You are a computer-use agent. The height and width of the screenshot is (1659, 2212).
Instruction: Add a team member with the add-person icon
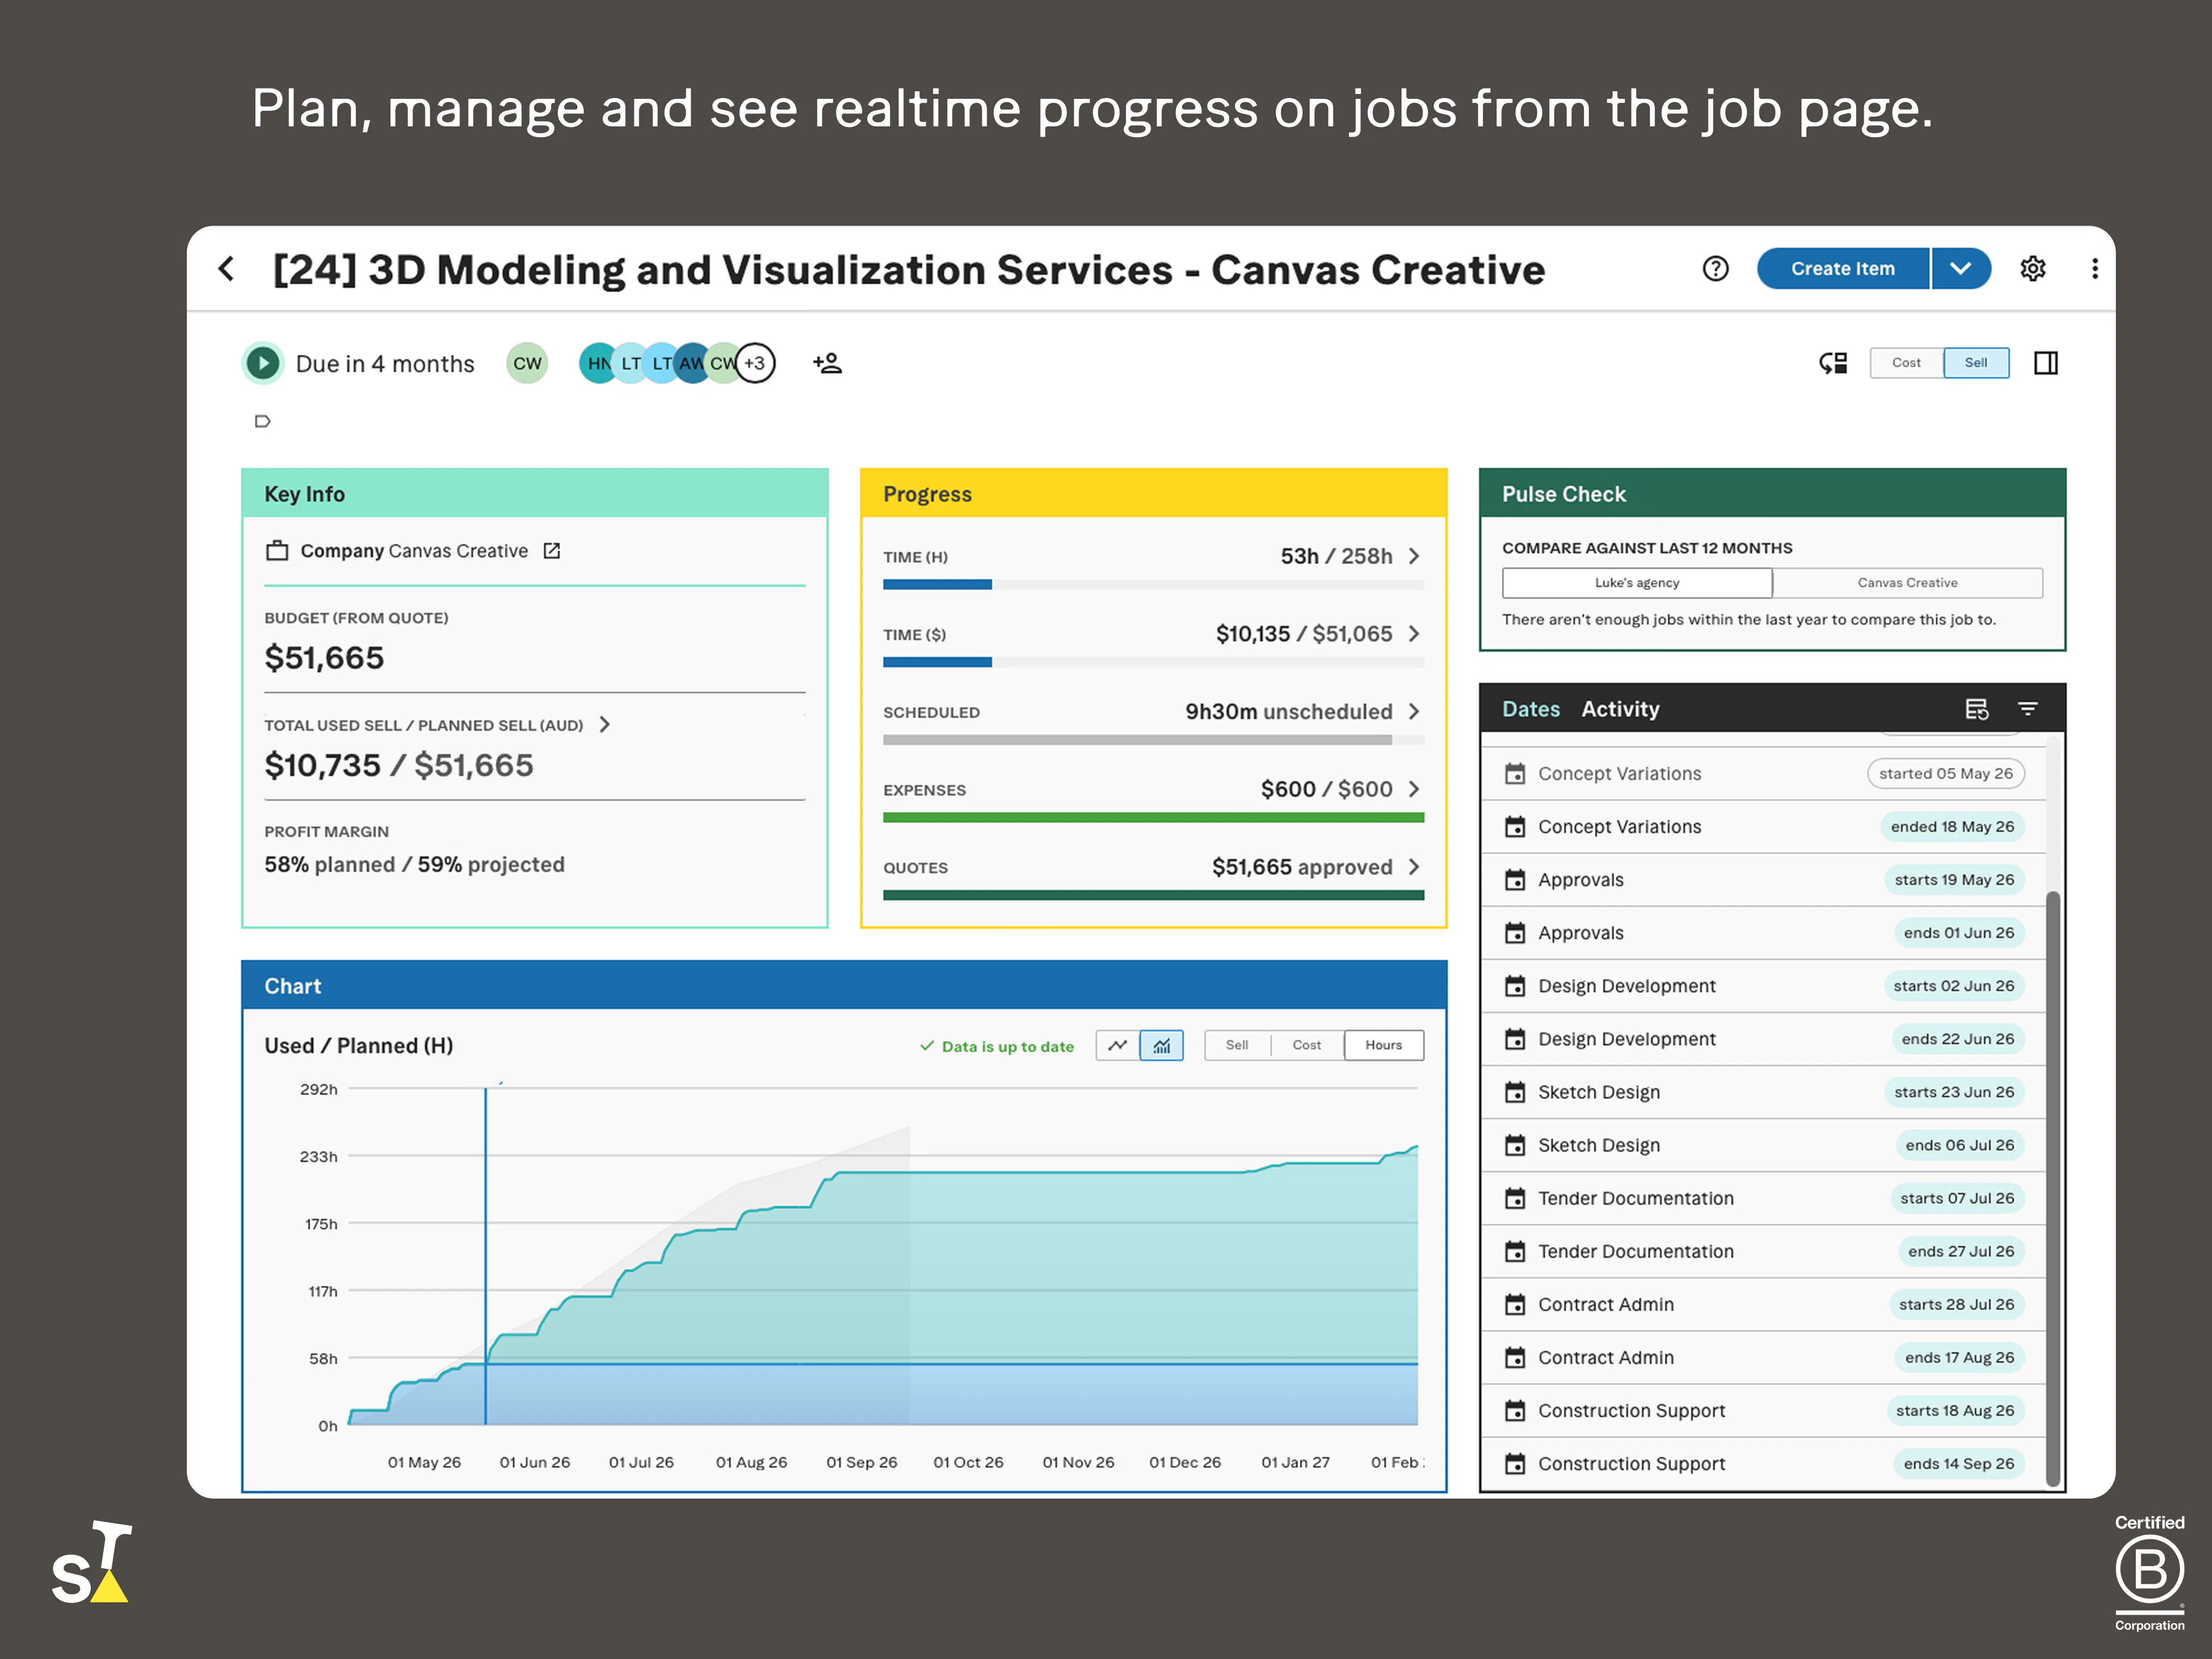point(827,363)
